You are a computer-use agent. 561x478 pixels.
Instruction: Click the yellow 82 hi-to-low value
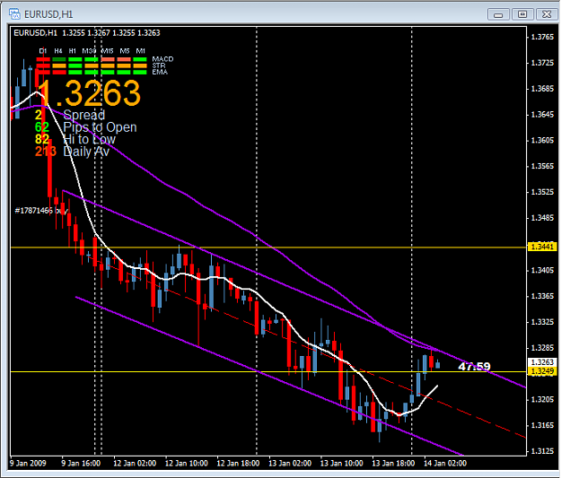coord(42,139)
